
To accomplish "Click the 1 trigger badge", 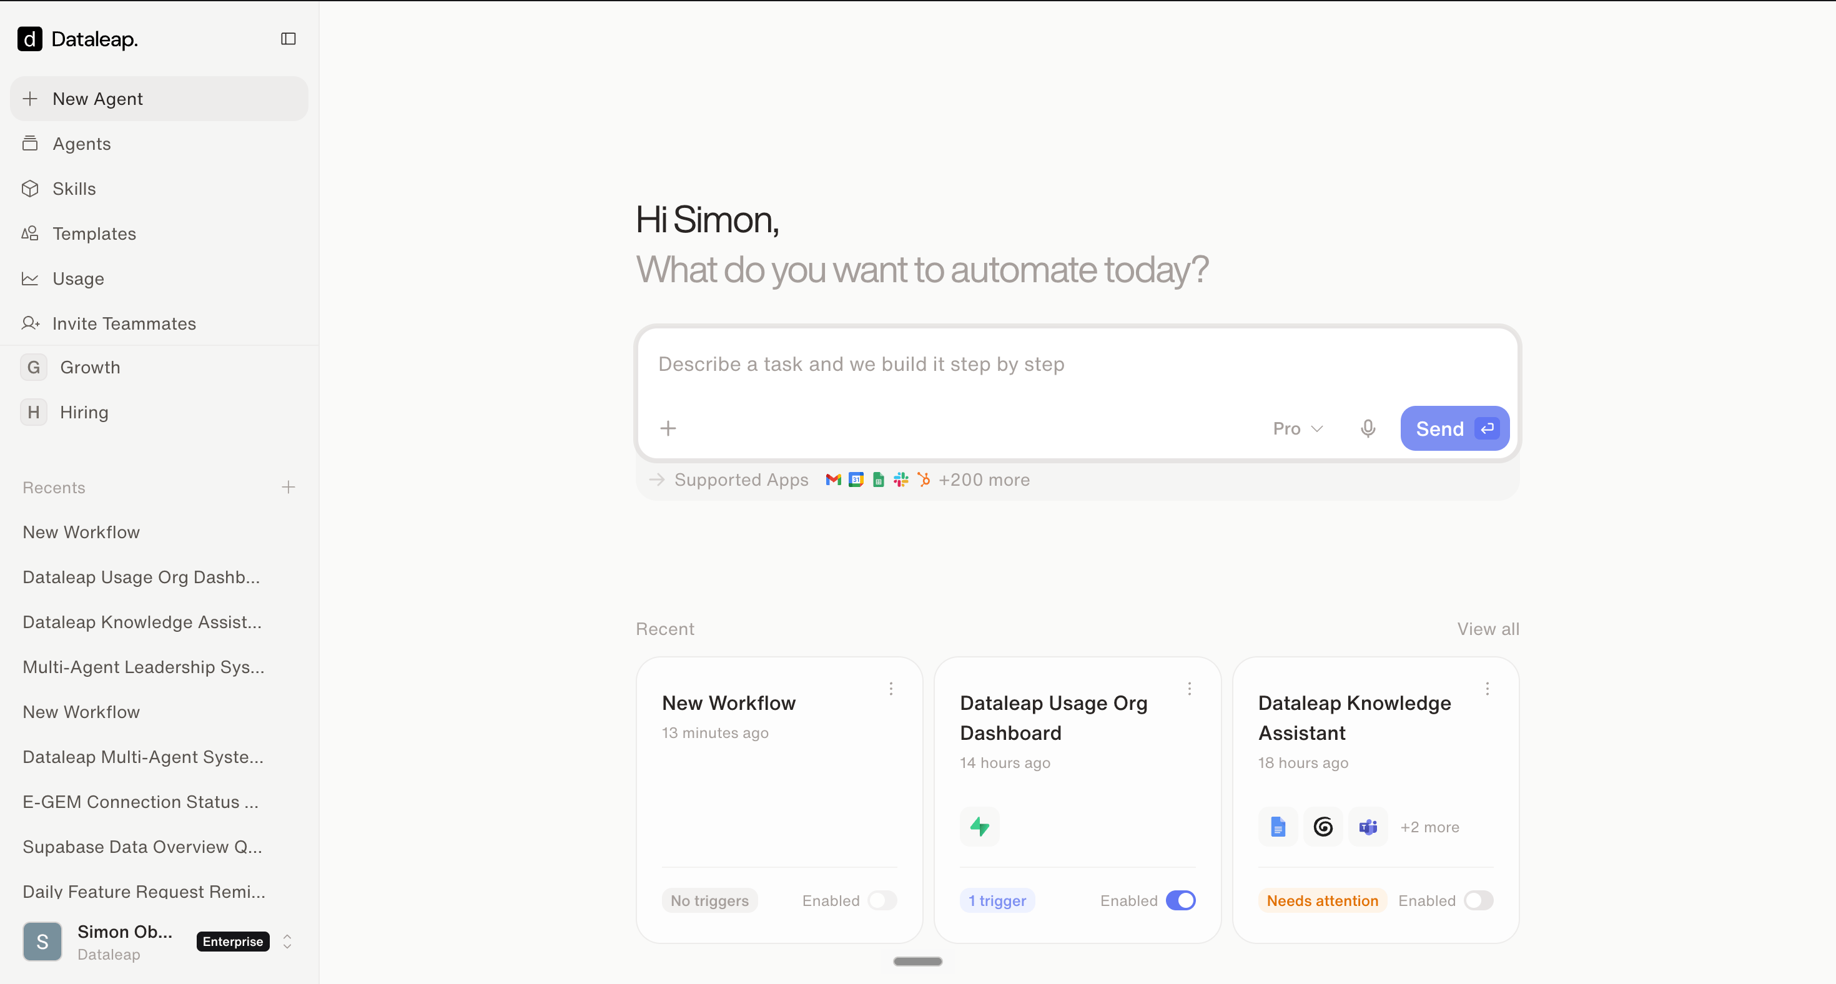I will [997, 900].
